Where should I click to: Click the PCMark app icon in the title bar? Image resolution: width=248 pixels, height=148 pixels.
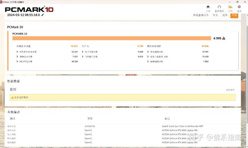pyautogui.click(x=1, y=2)
